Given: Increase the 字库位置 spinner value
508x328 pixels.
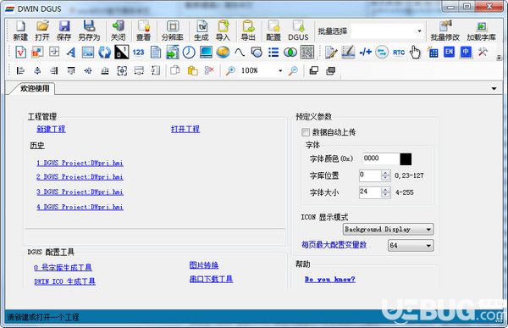Looking at the screenshot, I should pyautogui.click(x=385, y=173).
